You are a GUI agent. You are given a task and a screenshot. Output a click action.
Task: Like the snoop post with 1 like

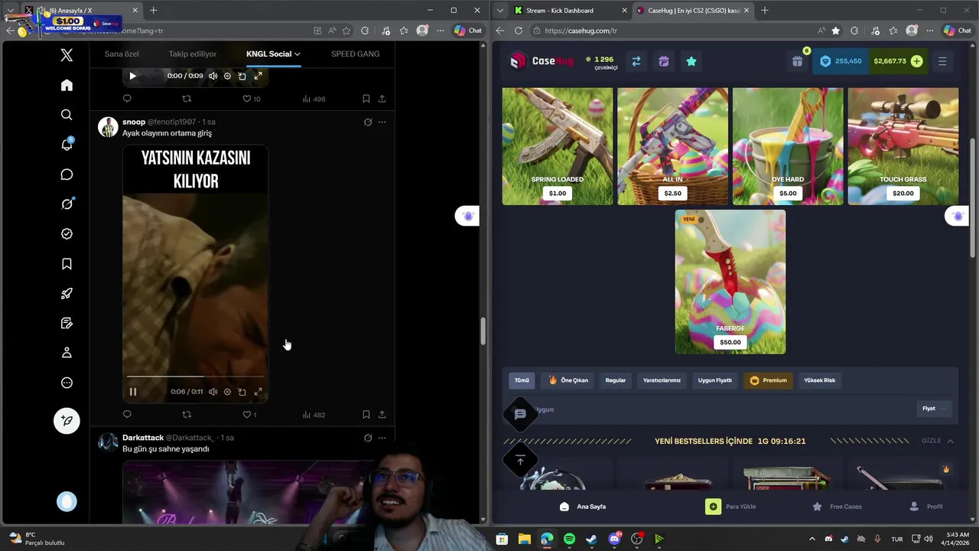(249, 415)
